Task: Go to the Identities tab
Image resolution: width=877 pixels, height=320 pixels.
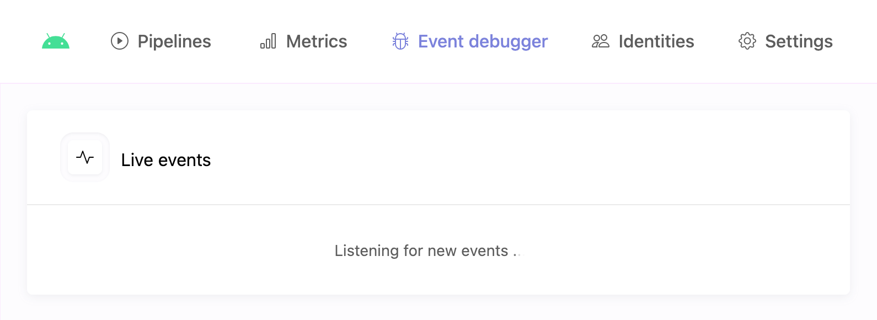Action: [x=657, y=41]
